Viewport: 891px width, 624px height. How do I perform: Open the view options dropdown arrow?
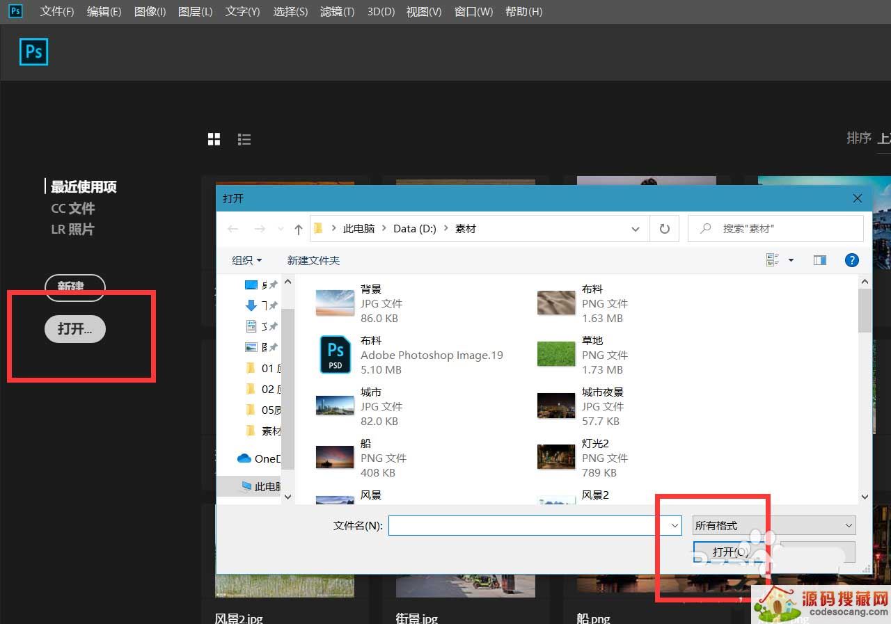click(x=791, y=260)
